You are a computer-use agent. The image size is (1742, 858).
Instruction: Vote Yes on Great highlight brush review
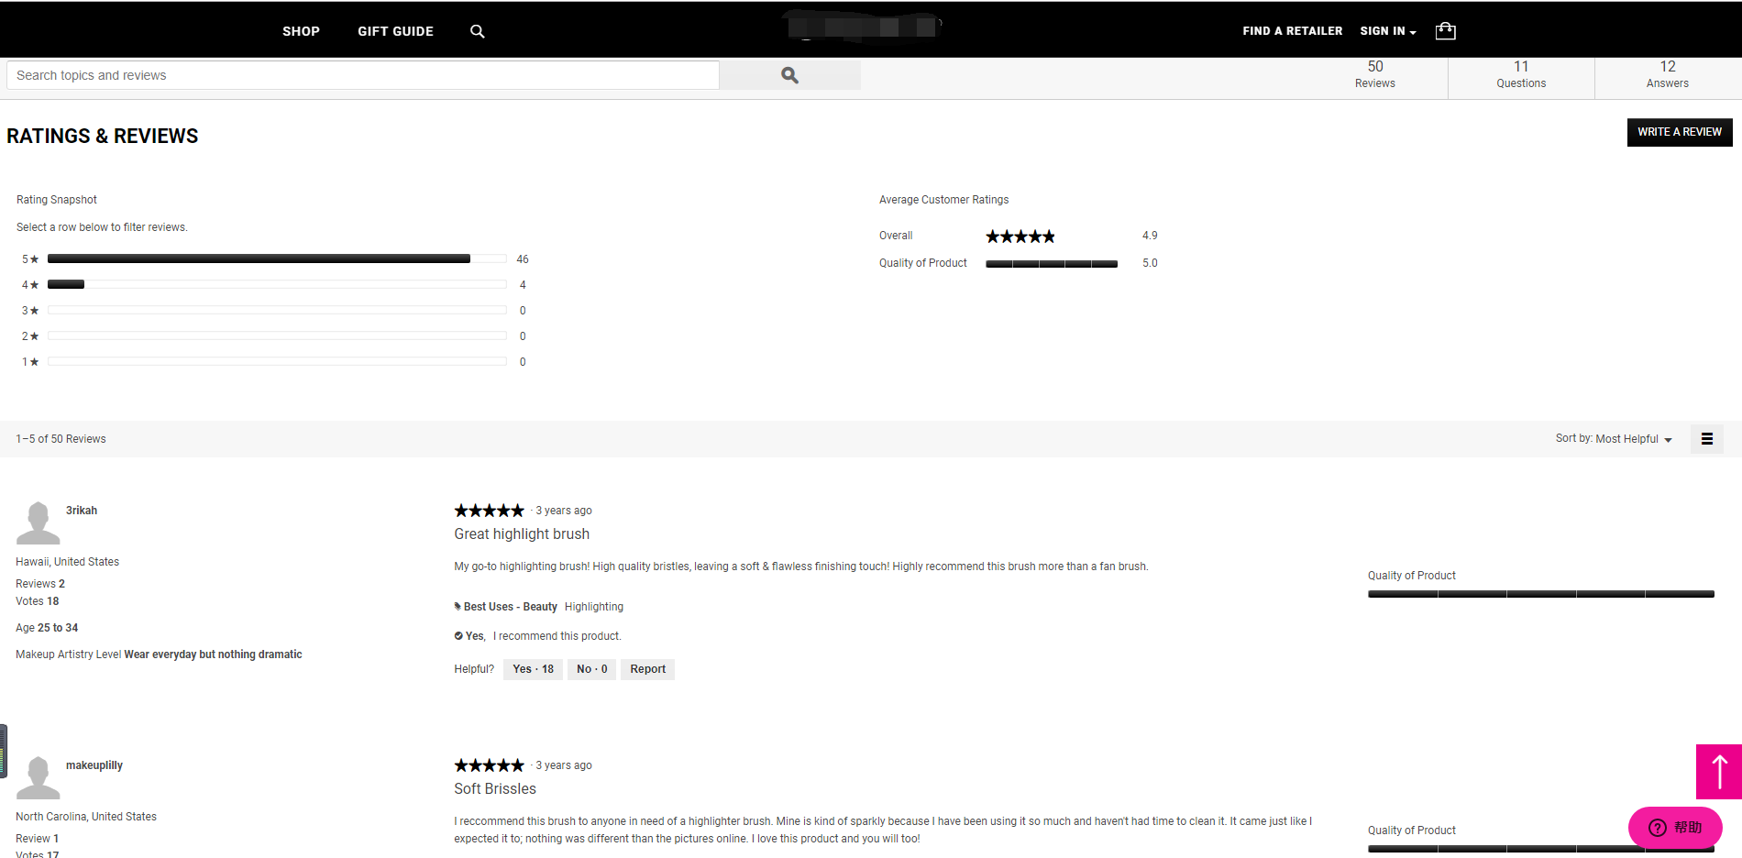pos(533,669)
